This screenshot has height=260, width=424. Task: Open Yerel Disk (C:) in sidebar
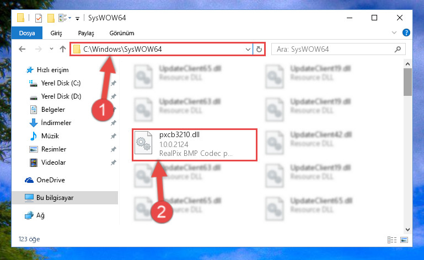click(61, 83)
